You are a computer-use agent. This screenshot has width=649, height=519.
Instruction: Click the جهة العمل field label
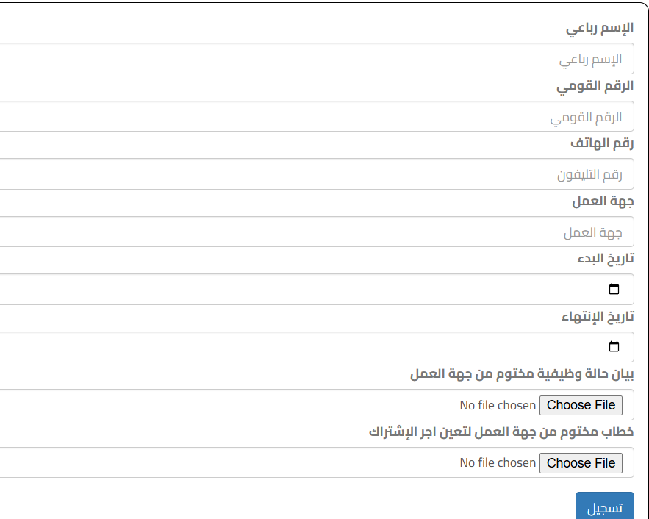pos(603,201)
